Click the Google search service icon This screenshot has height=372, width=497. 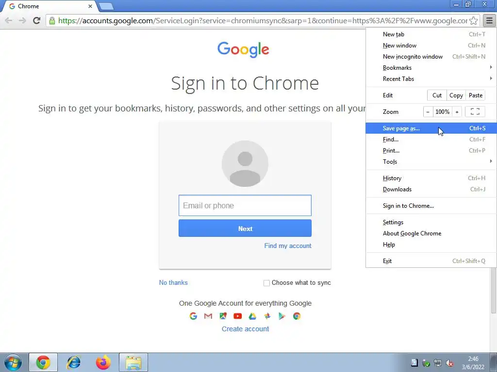click(x=193, y=316)
